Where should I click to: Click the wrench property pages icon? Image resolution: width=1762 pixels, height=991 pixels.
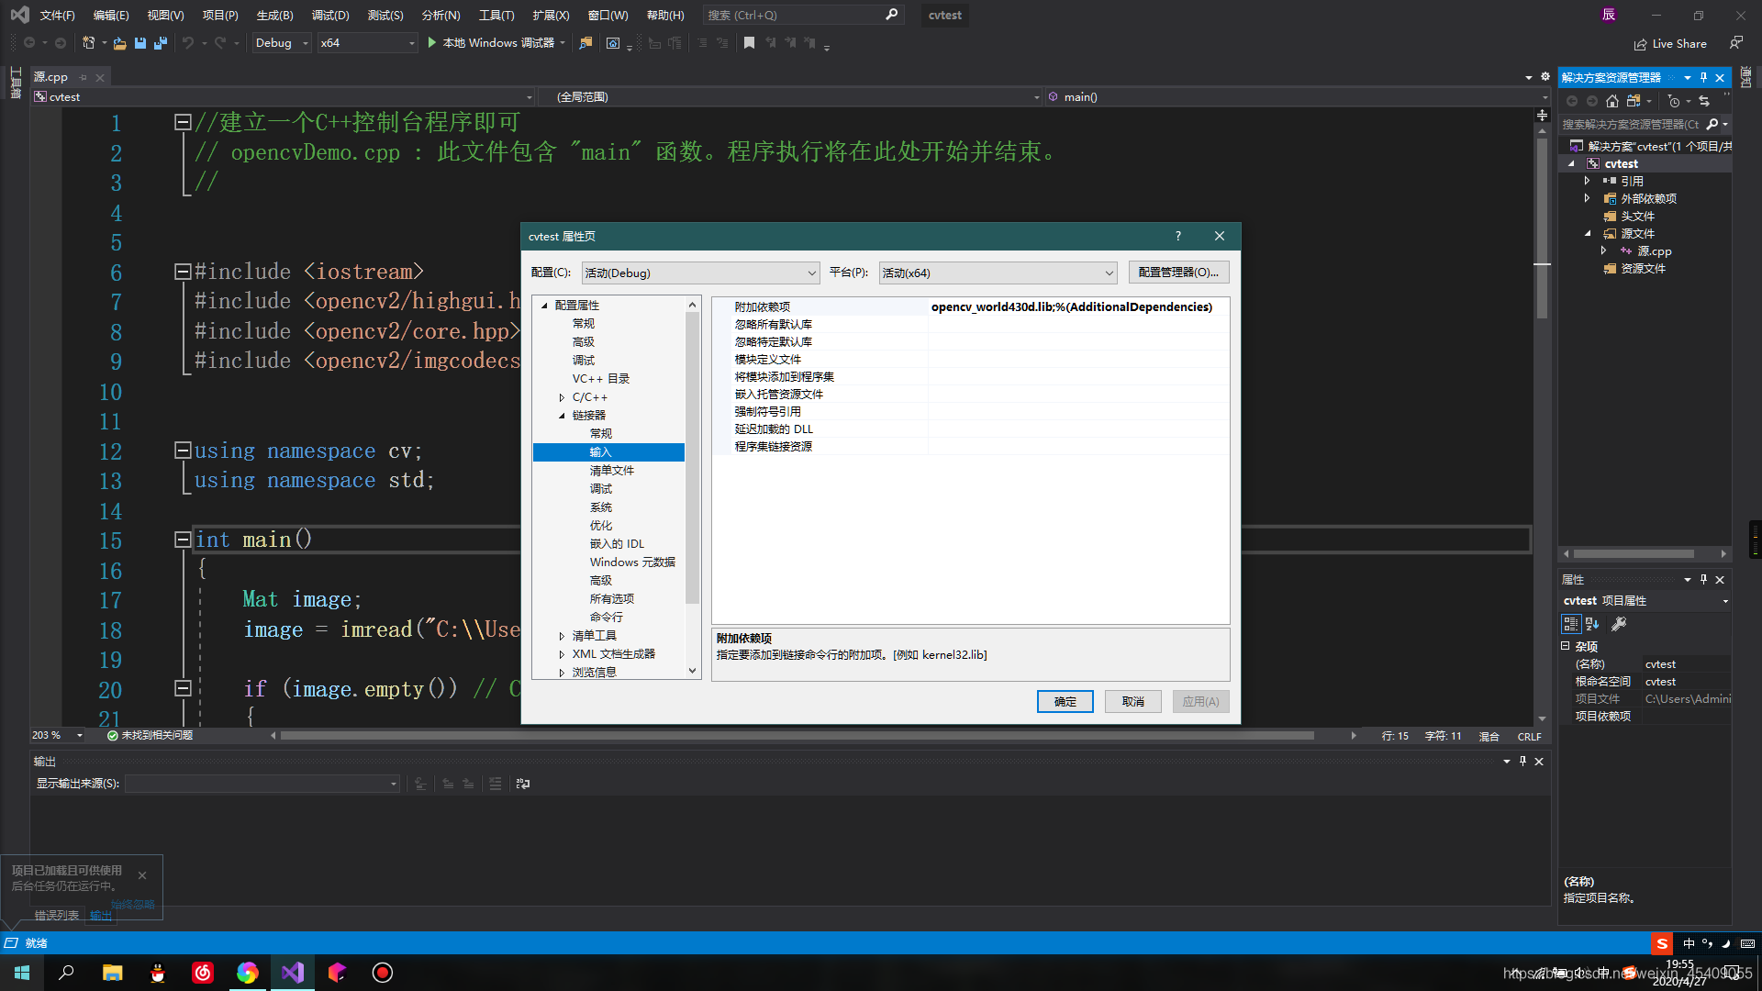pos(1619,624)
